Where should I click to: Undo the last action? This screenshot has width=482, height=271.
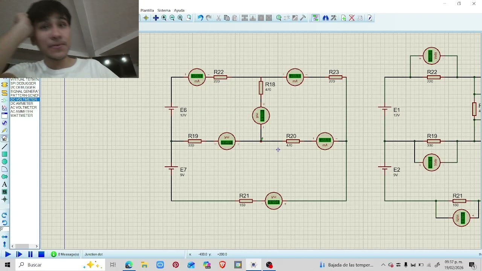click(200, 18)
